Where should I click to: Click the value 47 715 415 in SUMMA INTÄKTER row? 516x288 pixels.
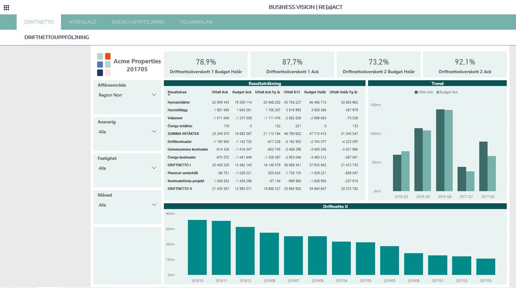tap(318, 133)
